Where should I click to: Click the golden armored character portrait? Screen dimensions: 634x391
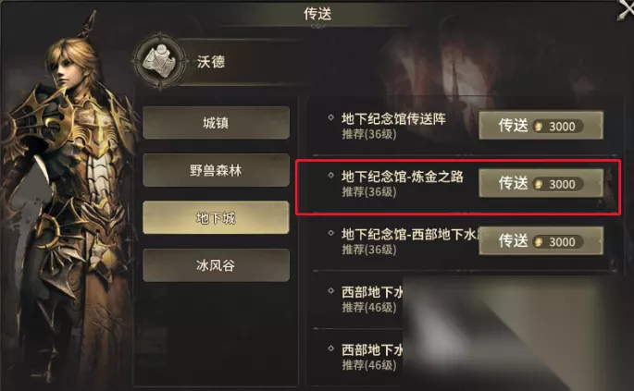point(67,202)
